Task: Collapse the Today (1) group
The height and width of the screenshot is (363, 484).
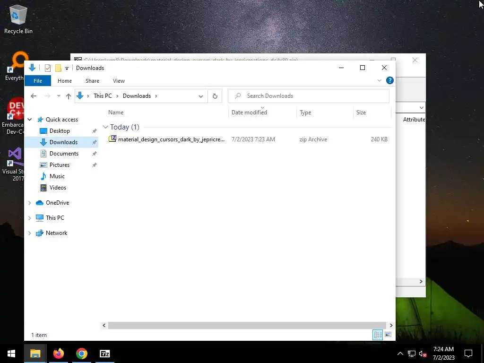Action: coord(105,127)
